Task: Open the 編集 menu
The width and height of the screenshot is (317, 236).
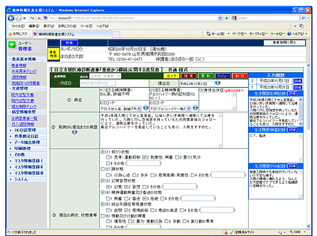Action: [x=34, y=26]
